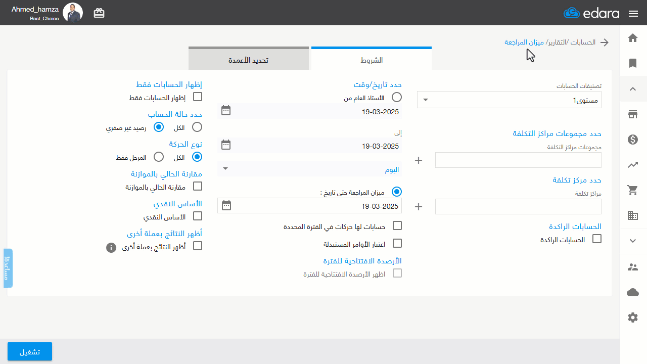Add مراكز تكلفة with its plus icon
This screenshot has width=647, height=364.
pyautogui.click(x=418, y=207)
